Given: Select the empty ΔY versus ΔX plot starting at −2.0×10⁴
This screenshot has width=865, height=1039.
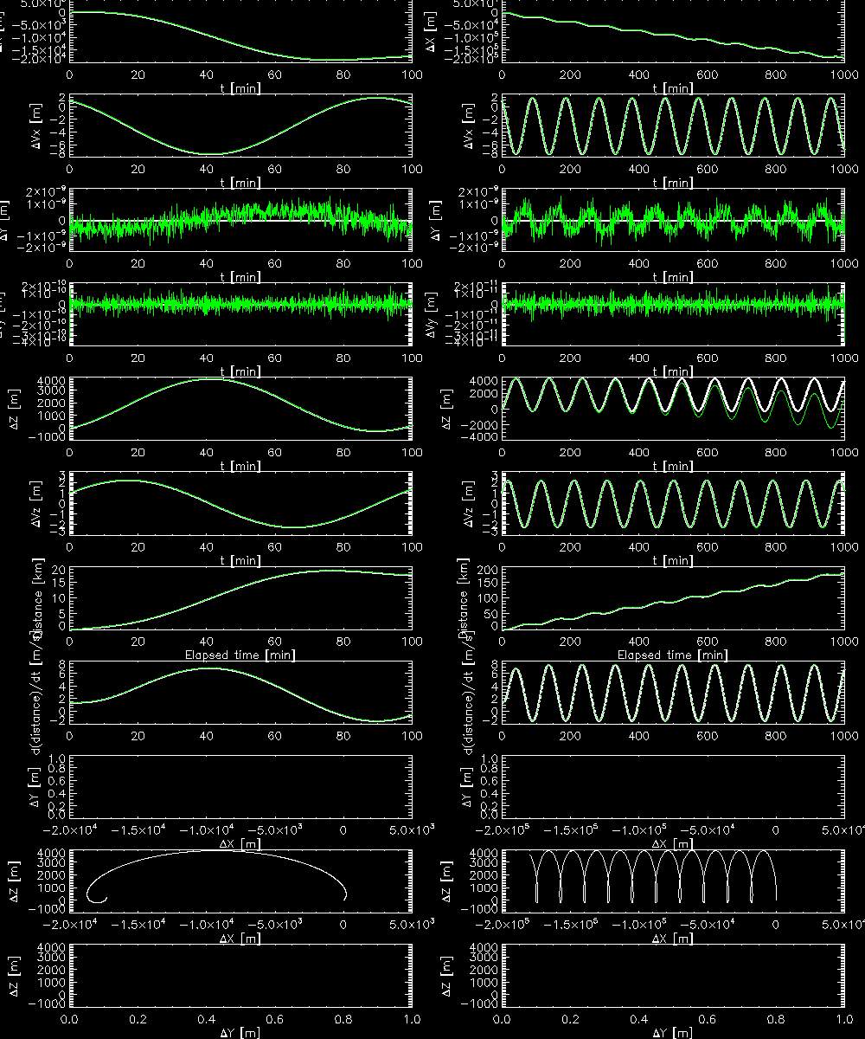Looking at the screenshot, I should click(240, 787).
